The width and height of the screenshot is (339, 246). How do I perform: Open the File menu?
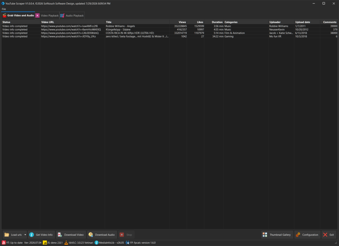[x=4, y=9]
